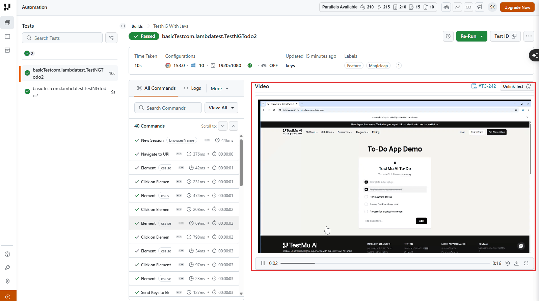Select the 9s TestNGTodo2 test
539x301 pixels.
[69, 92]
